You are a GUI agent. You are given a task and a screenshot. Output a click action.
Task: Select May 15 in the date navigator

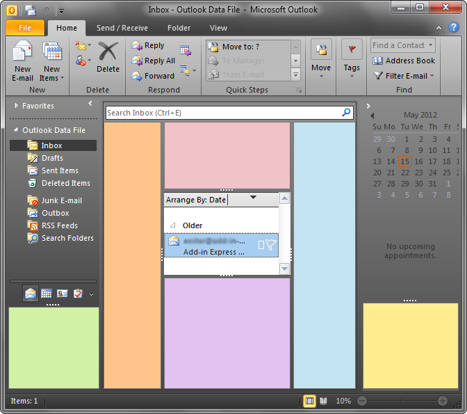tap(404, 161)
